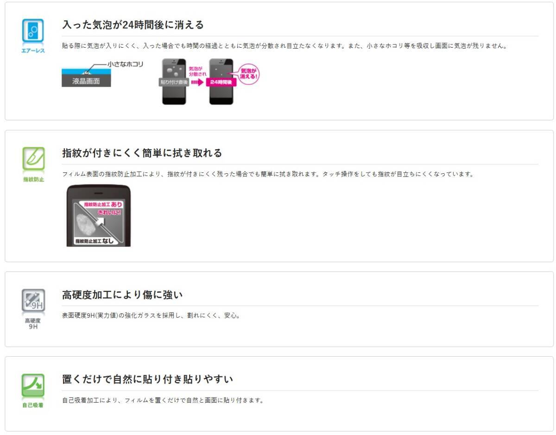Screen dimensions: 556x435
Task: Click the 自己吸着加工 description text
Action: click(x=163, y=400)
